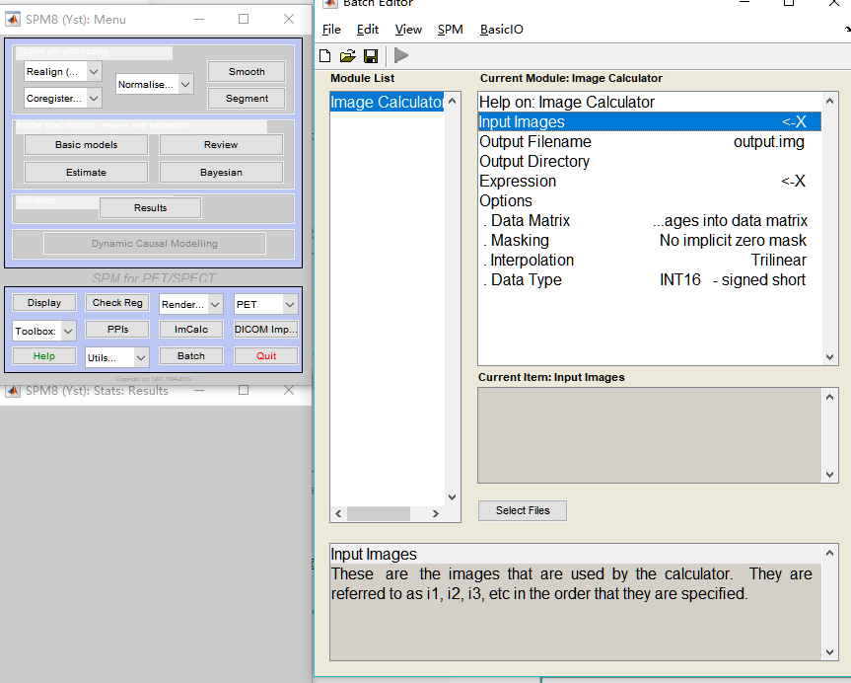
Task: Expand the Normalise dropdown
Action: pyautogui.click(x=185, y=84)
